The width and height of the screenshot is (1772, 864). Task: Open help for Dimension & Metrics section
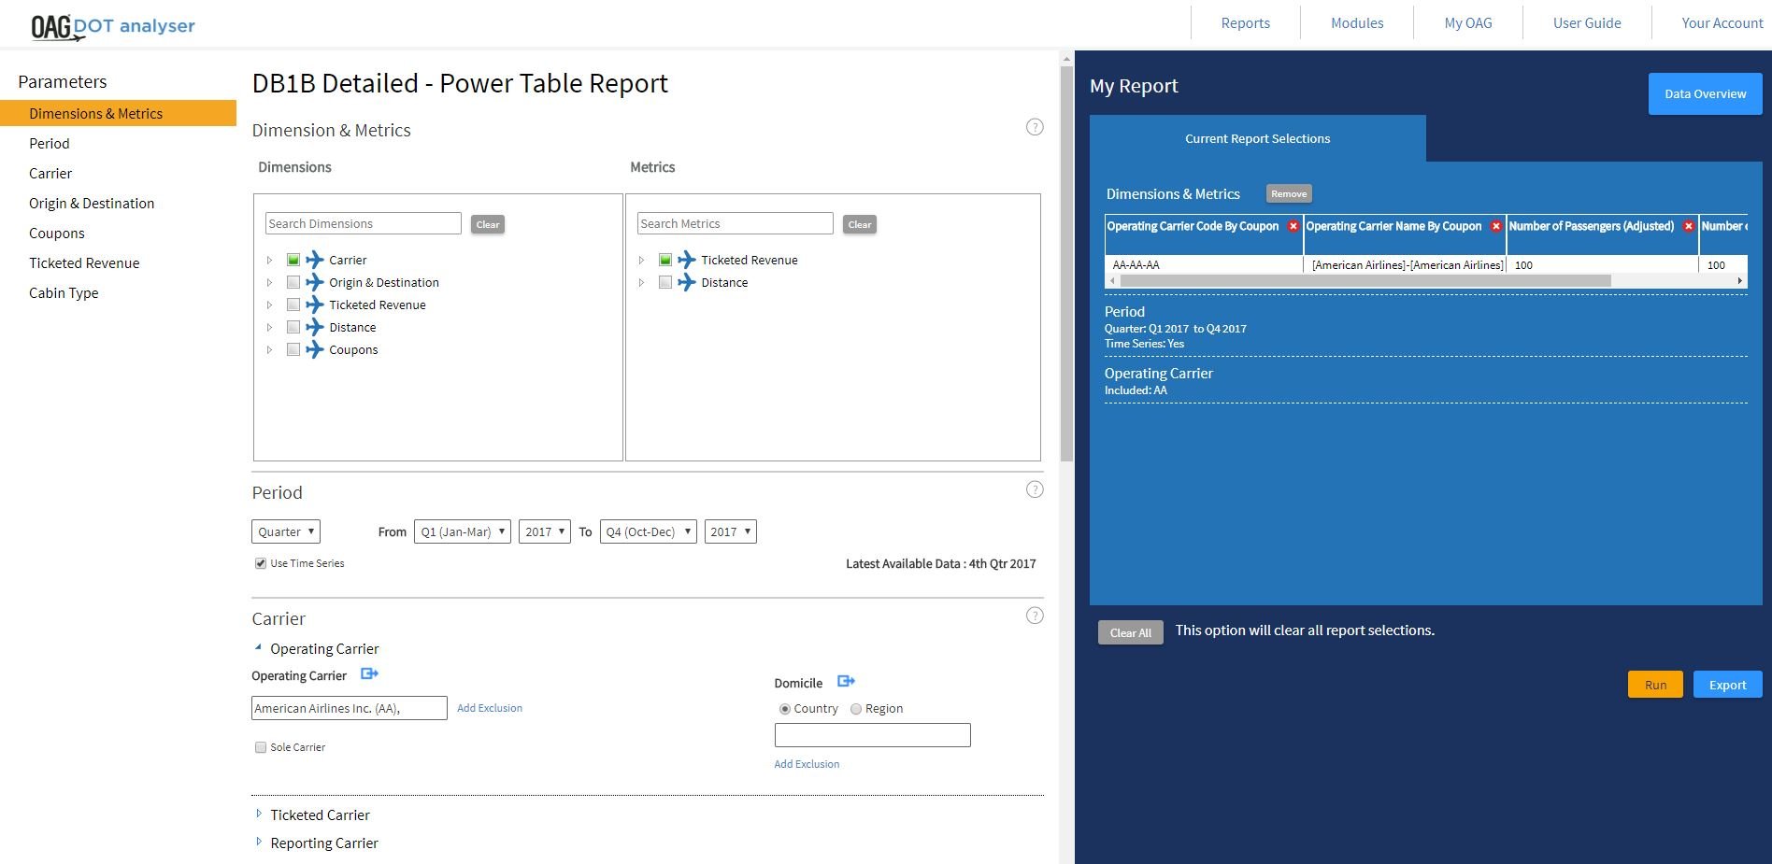[1035, 127]
